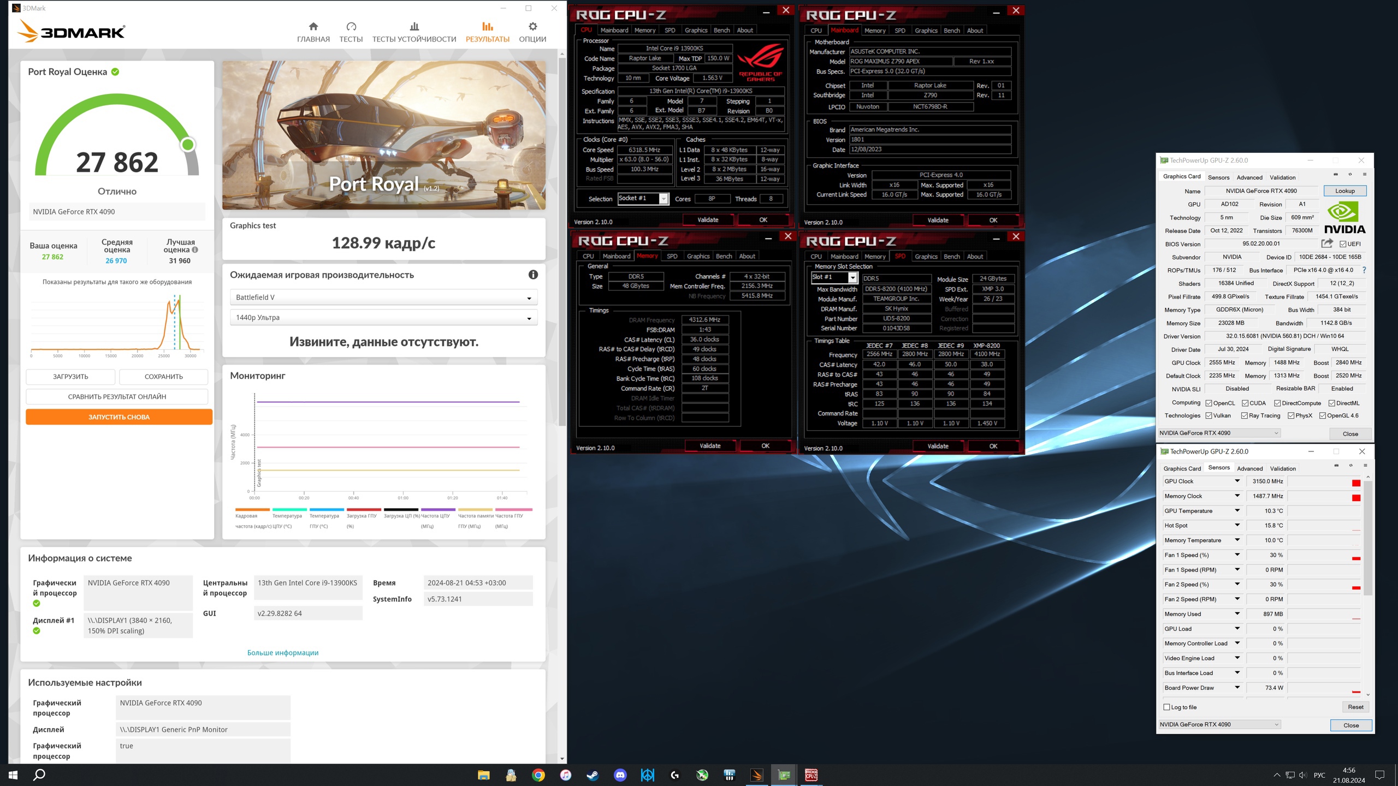Click ЗАПУСТИТЬ СНОВА orange button
Image resolution: width=1398 pixels, height=786 pixels.
pos(119,417)
